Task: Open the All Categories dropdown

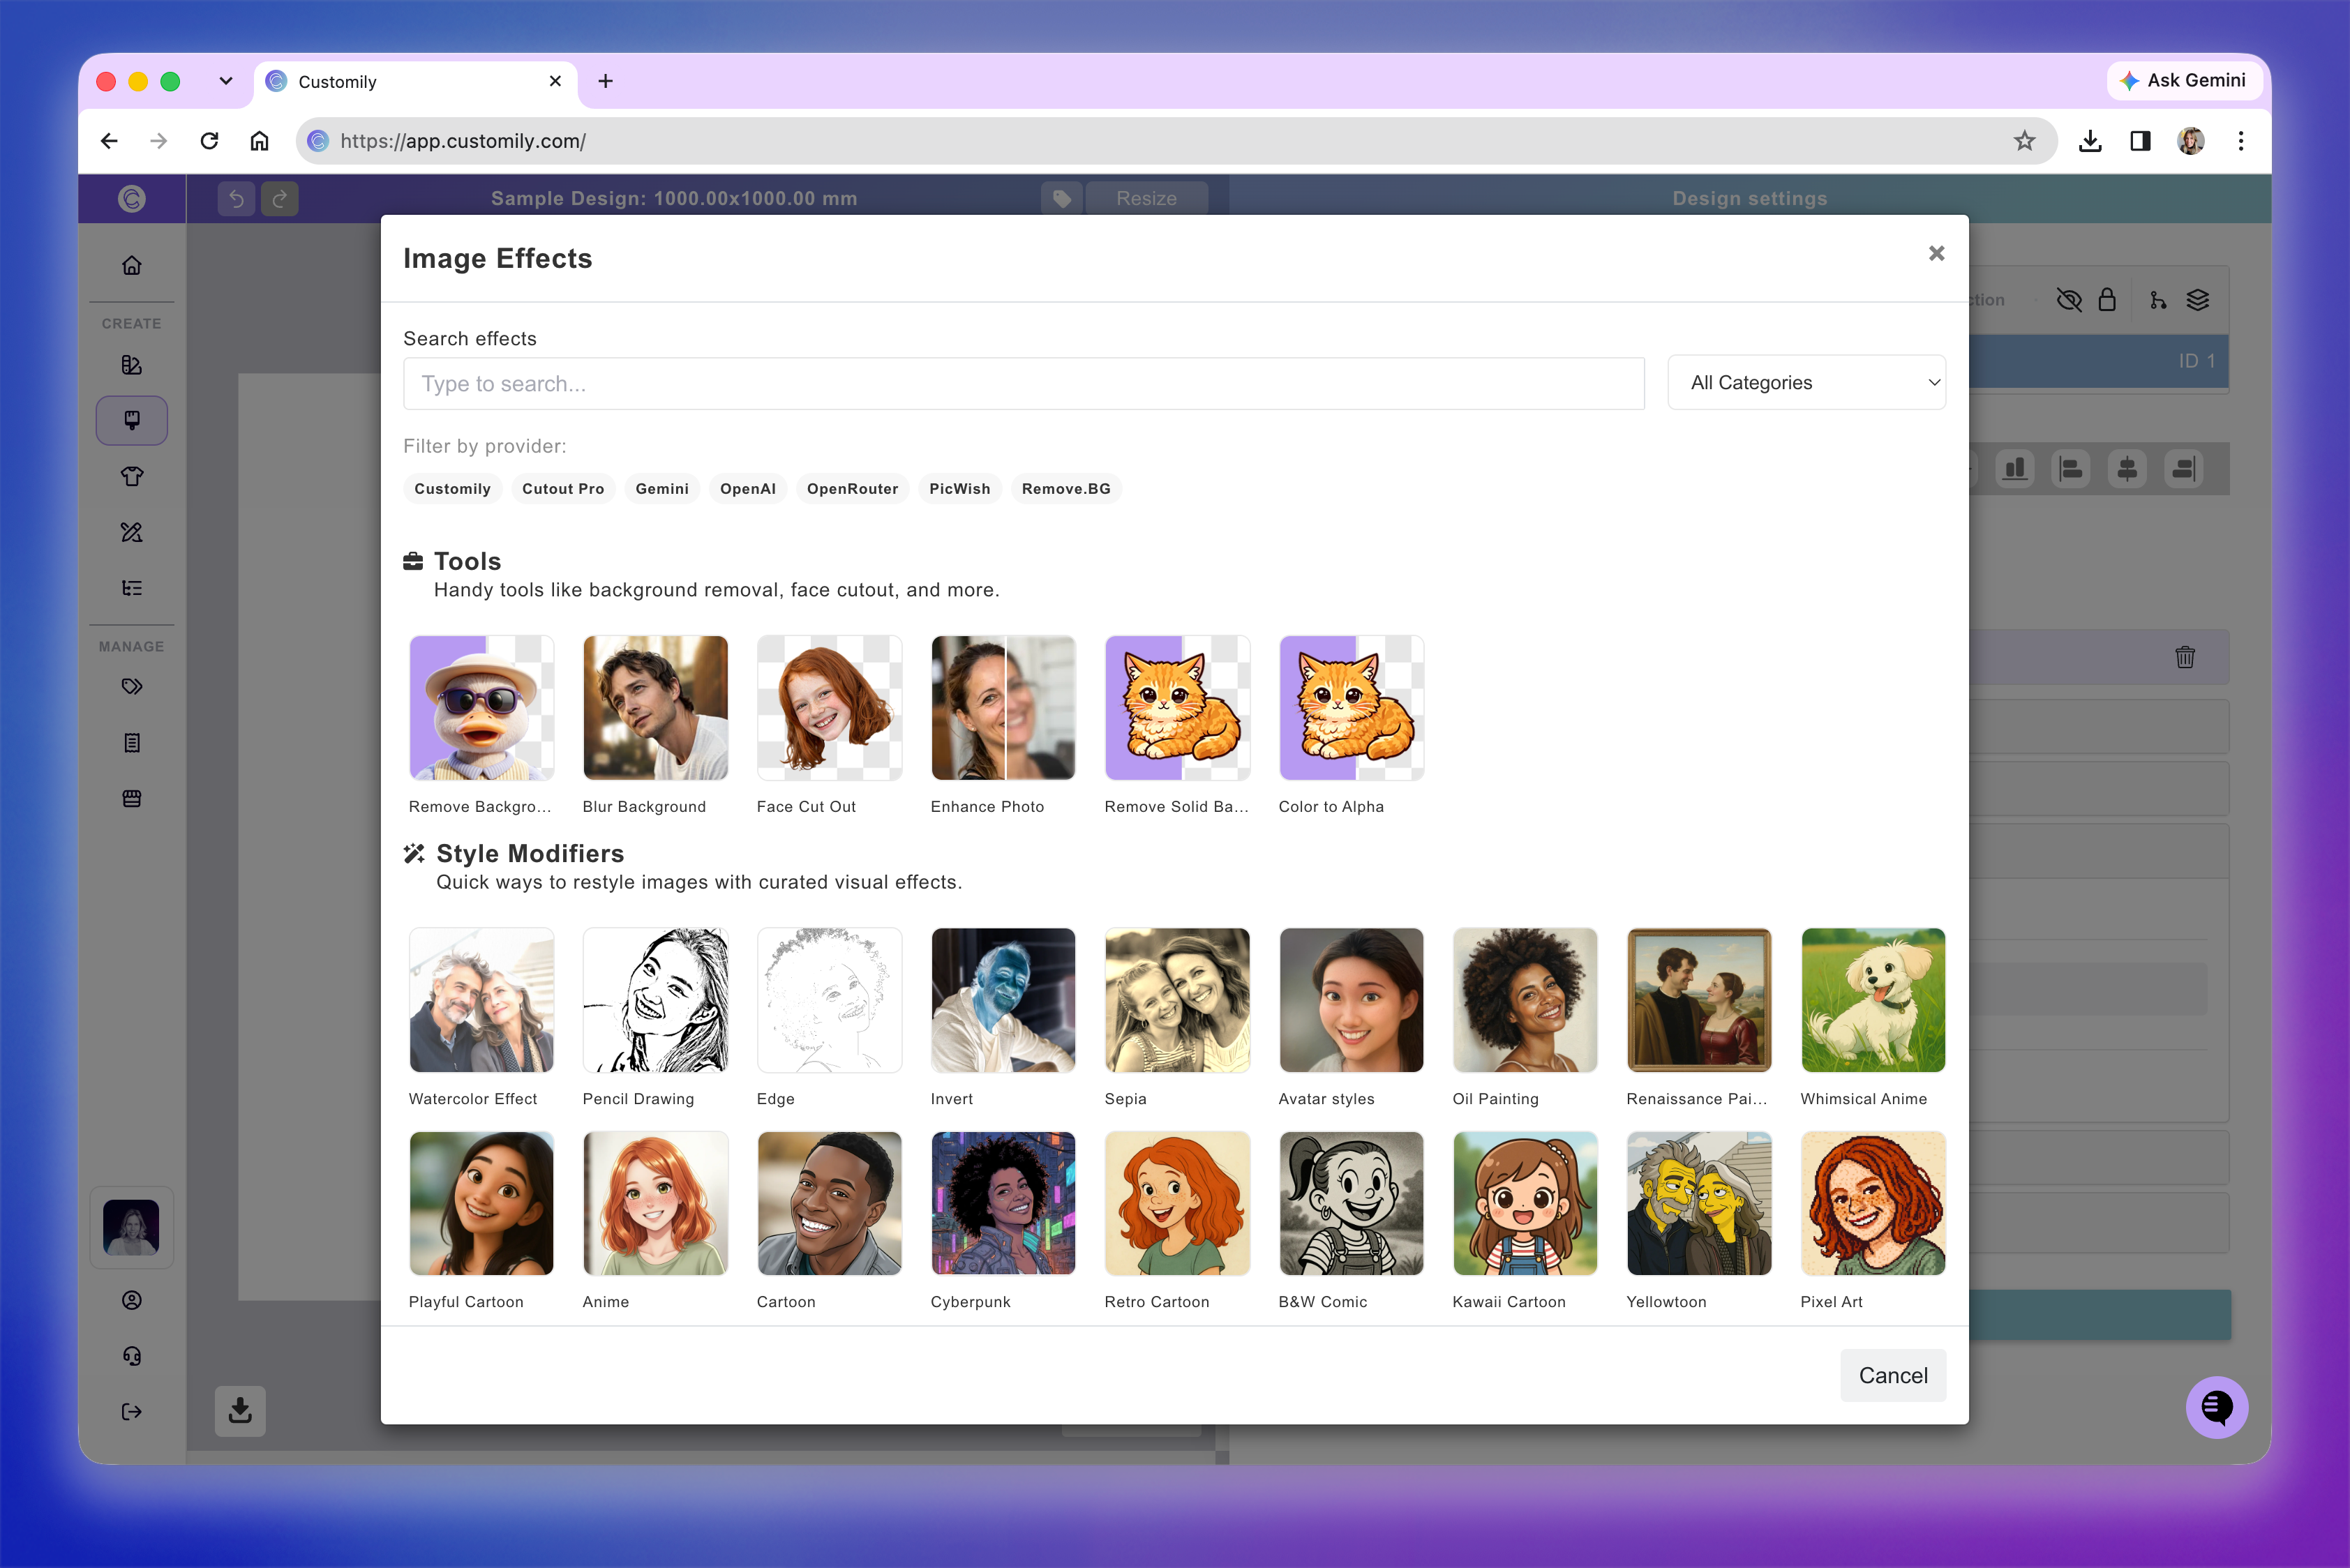Action: 1806,383
